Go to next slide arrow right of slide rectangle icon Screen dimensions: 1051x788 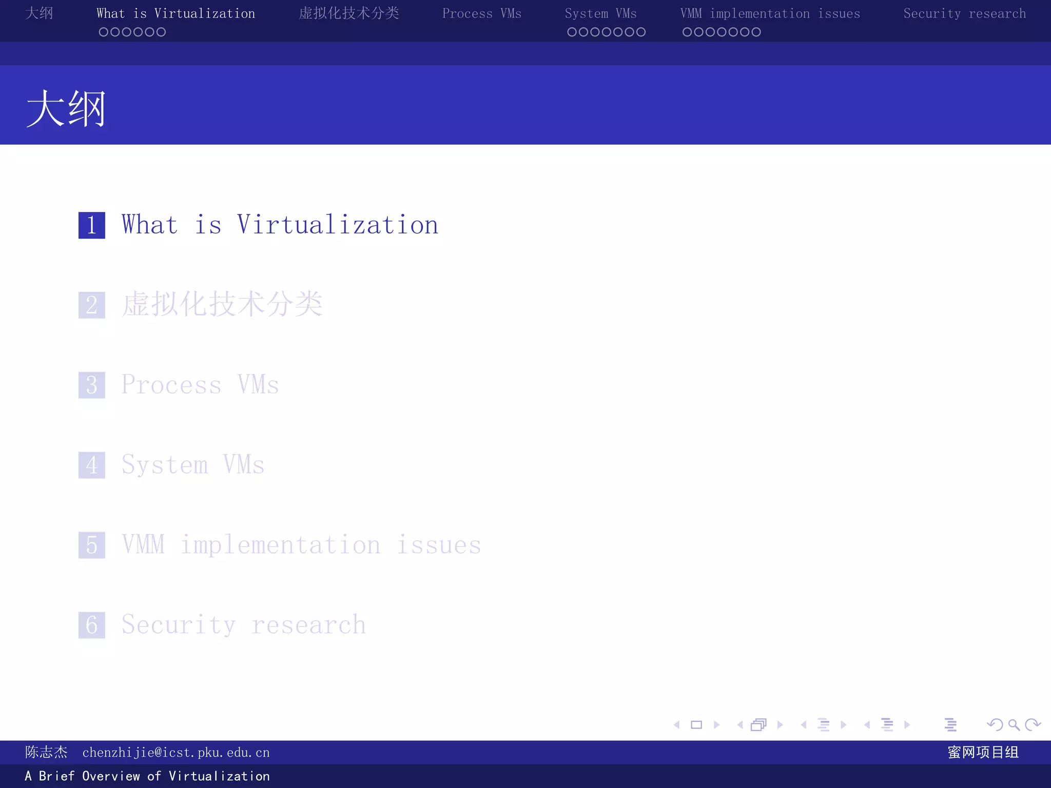716,724
